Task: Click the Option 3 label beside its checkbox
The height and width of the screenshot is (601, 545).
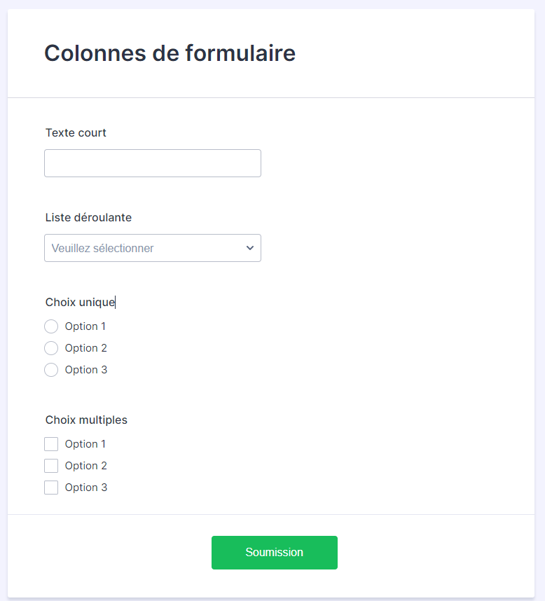Action: click(85, 488)
